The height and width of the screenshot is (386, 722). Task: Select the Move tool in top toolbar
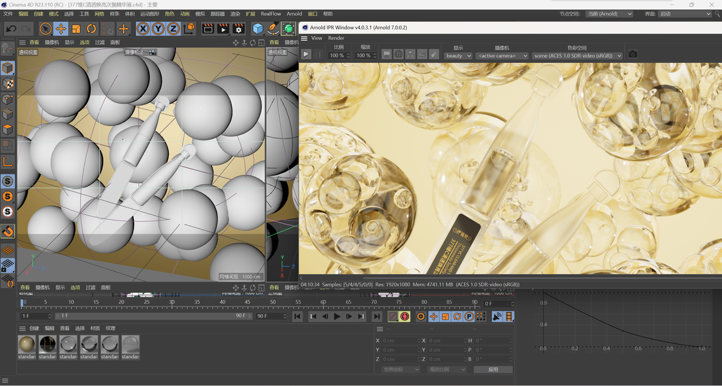pyautogui.click(x=61, y=29)
